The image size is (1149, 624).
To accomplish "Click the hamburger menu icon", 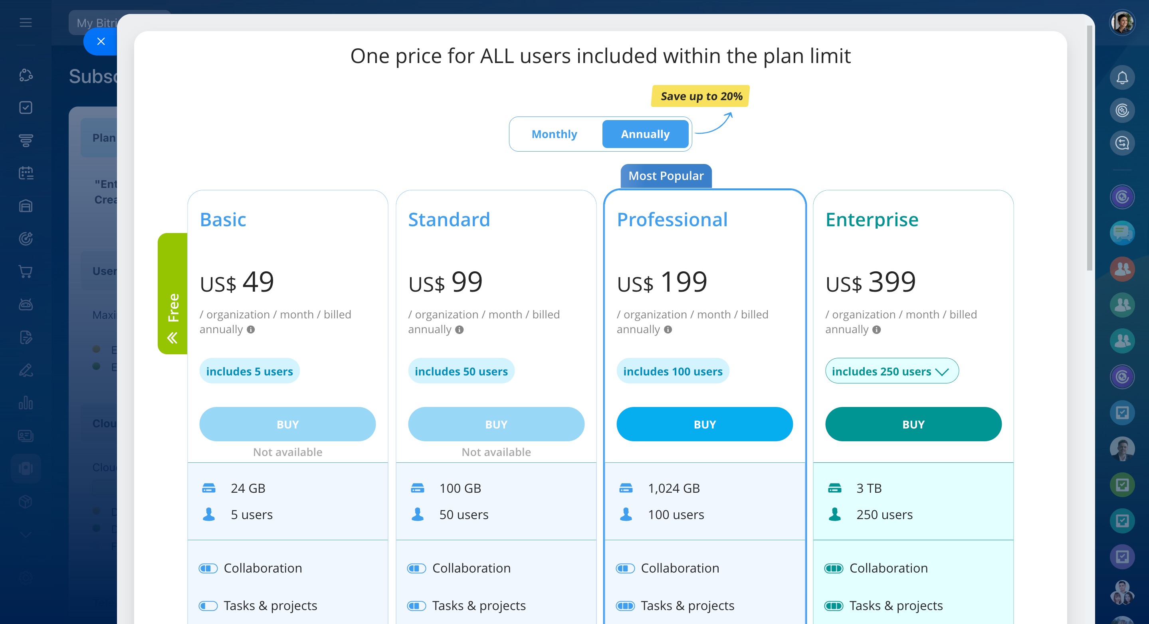I will pos(26,22).
